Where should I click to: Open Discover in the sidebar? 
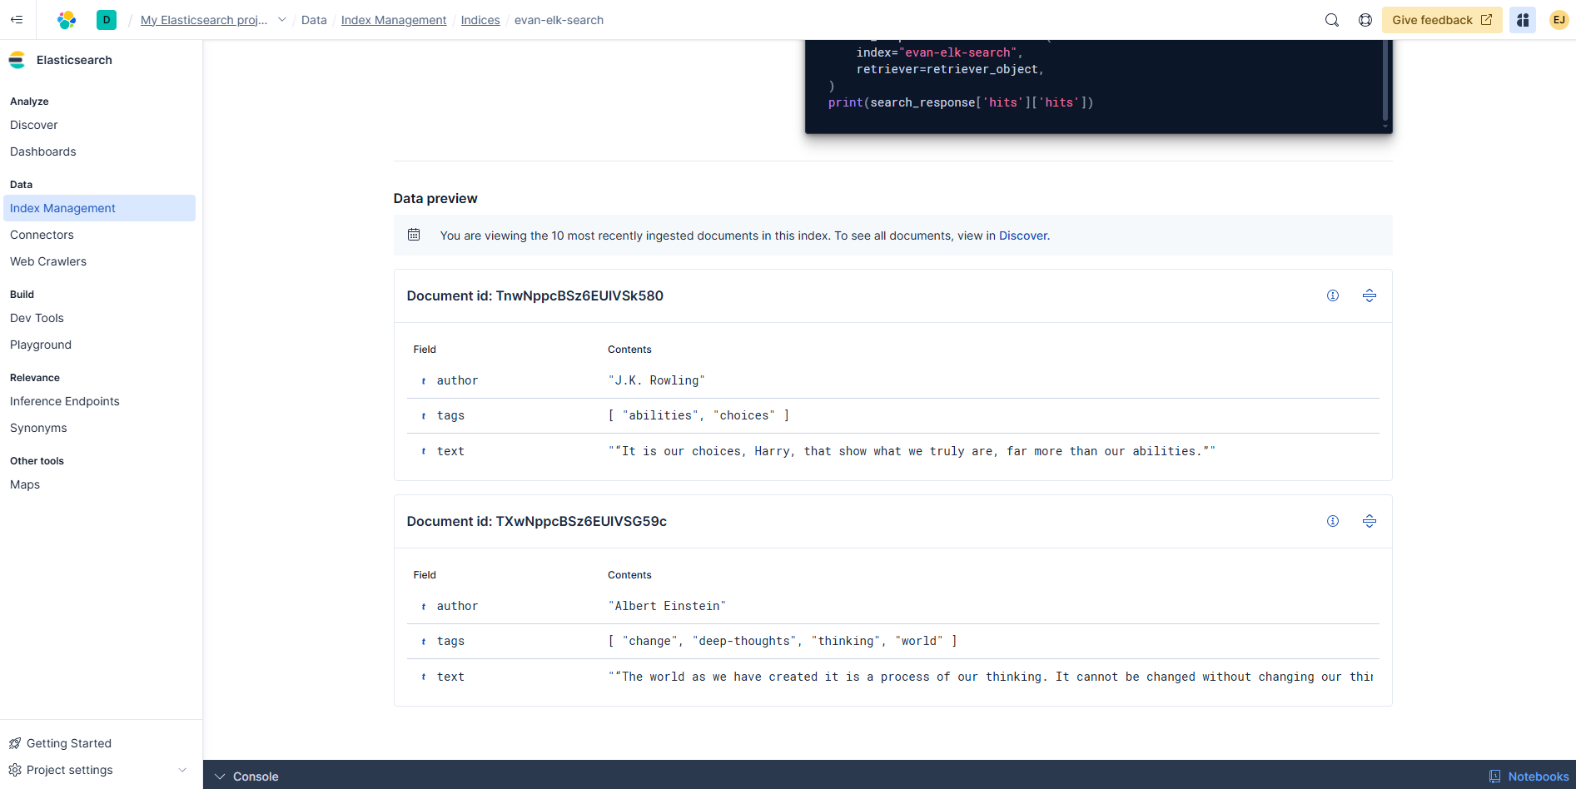(34, 125)
